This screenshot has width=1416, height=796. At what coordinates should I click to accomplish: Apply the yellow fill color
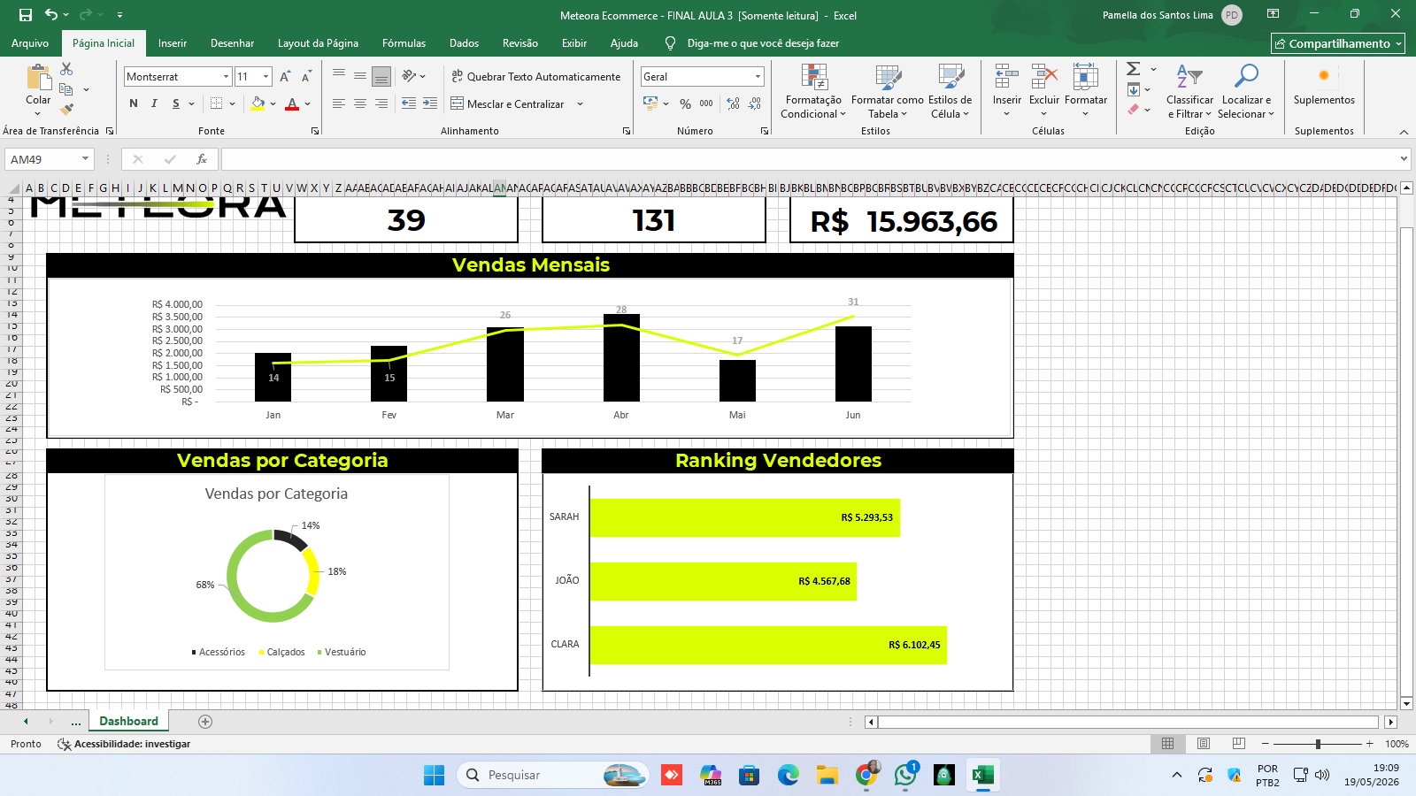tap(258, 103)
